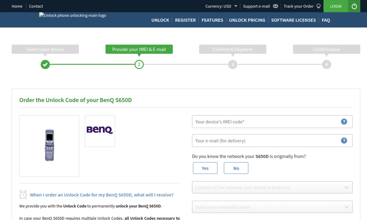367x220 pixels.
Task: Select the Confirmation step tab
Action: [326, 49]
